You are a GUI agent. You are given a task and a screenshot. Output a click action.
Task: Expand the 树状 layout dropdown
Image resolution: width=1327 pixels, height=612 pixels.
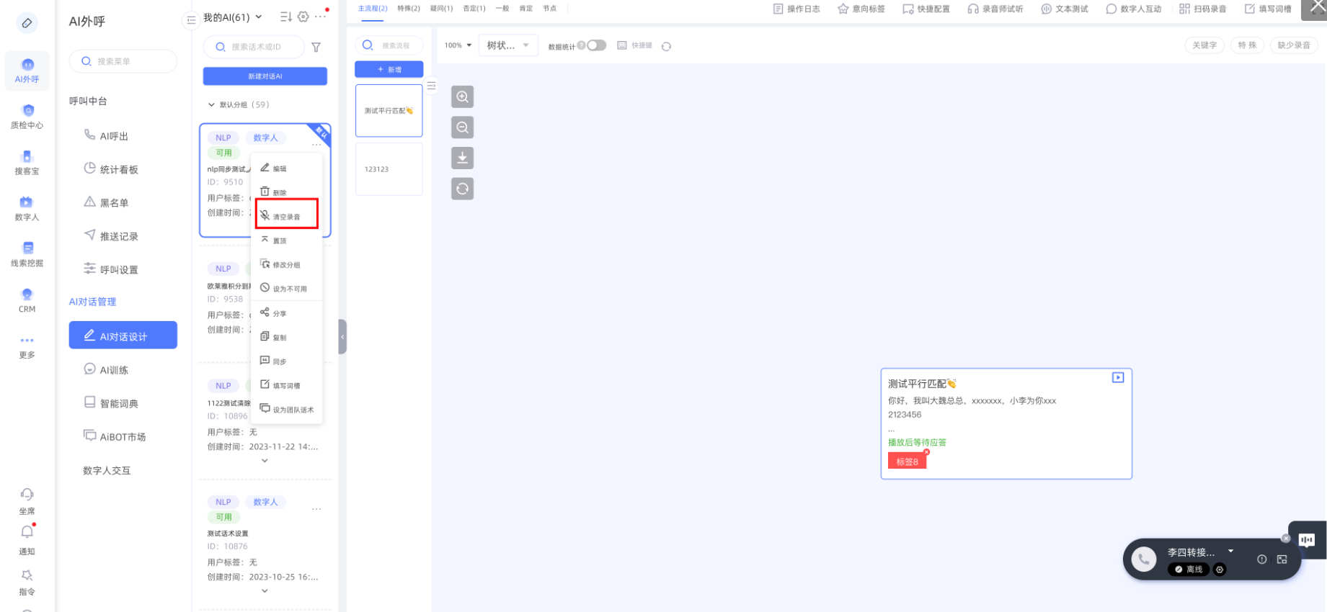[x=507, y=45]
